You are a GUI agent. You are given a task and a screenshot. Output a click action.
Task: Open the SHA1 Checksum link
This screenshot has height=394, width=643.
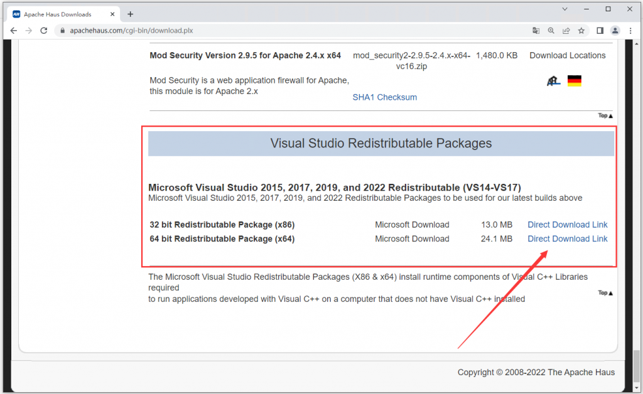[384, 97]
